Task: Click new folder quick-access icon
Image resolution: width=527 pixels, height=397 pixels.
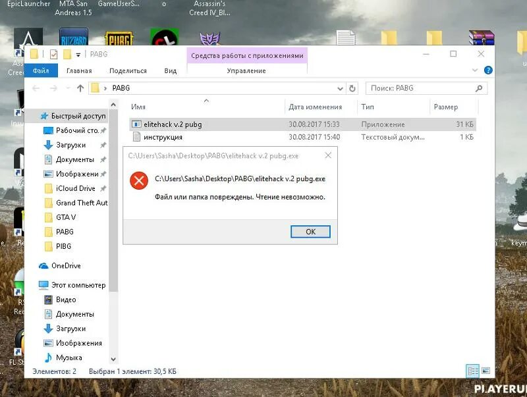Action: coord(67,54)
